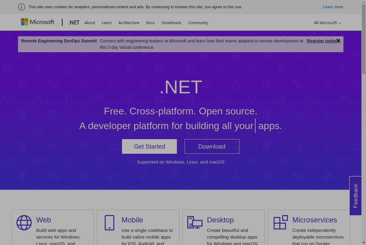Open the Feedback side tab

click(x=356, y=196)
